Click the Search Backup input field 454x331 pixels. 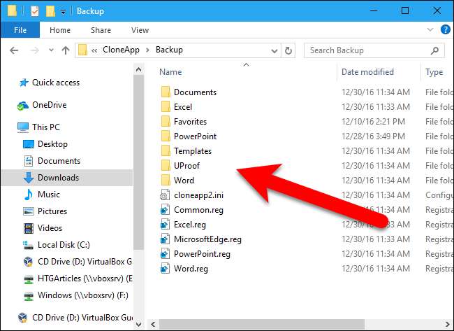(374, 51)
